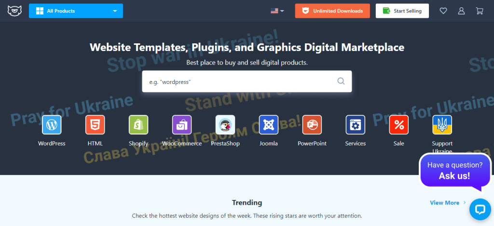The height and width of the screenshot is (226, 494).
Task: Open the US flag language selector
Action: point(277,11)
